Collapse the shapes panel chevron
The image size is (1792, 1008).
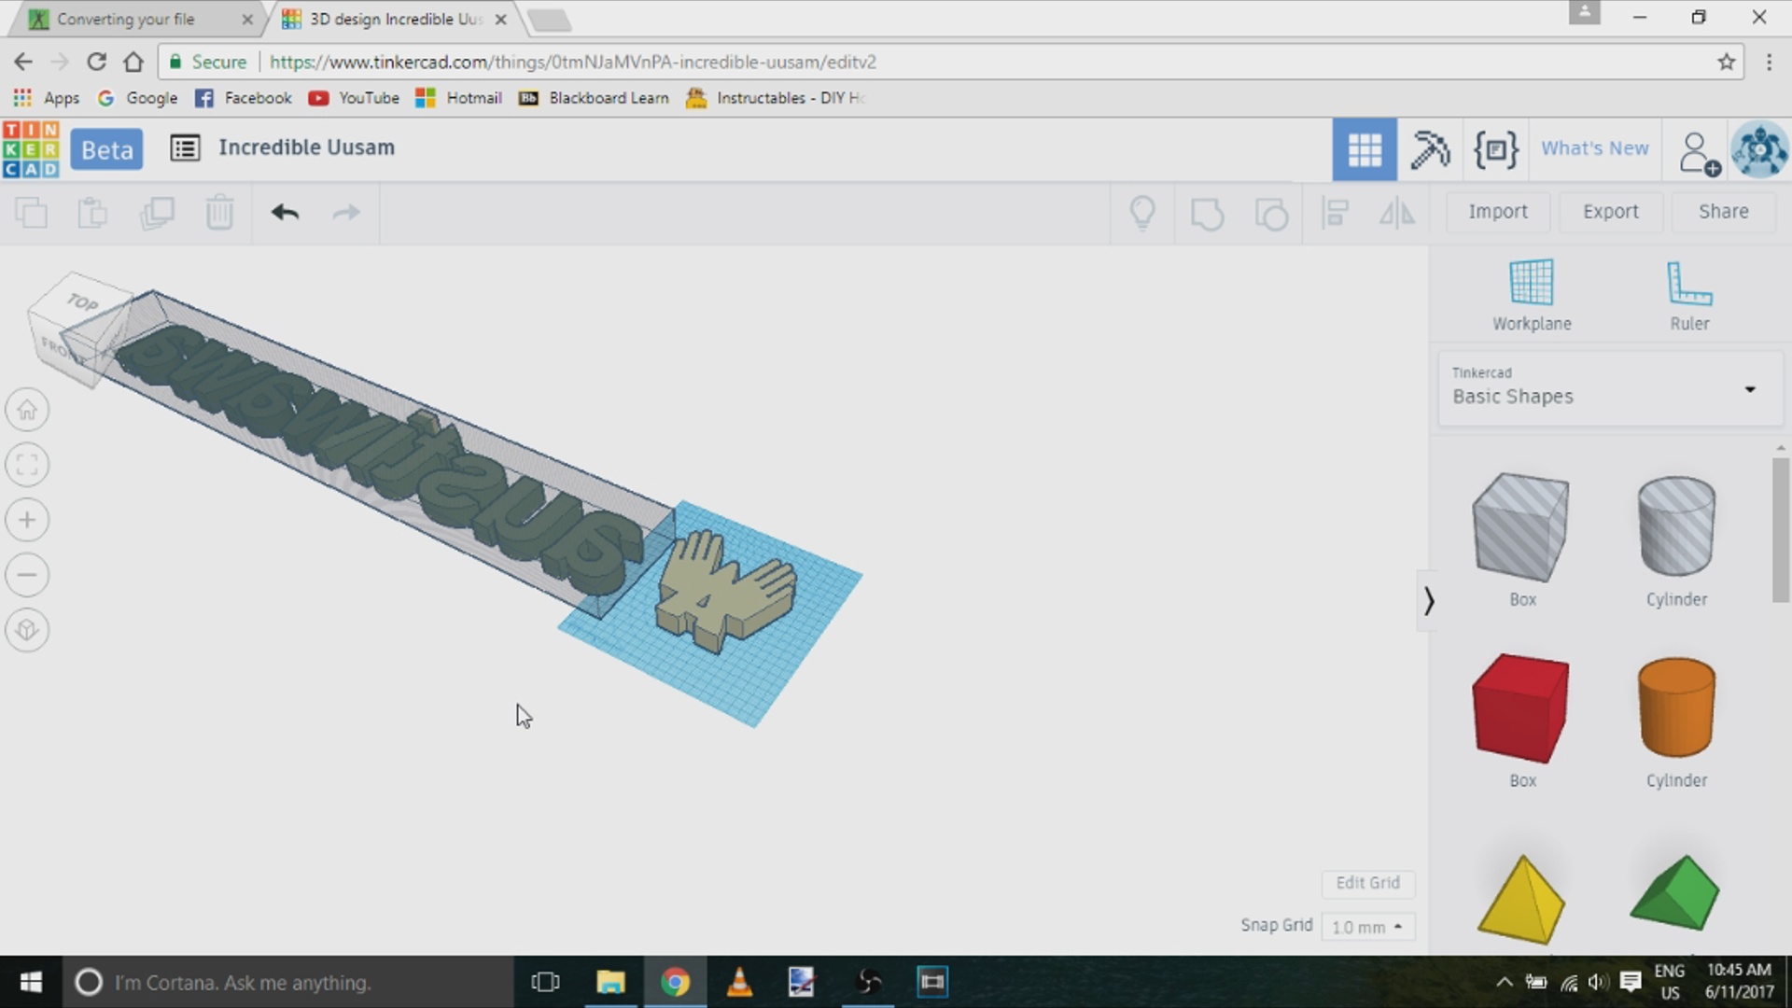click(x=1428, y=601)
